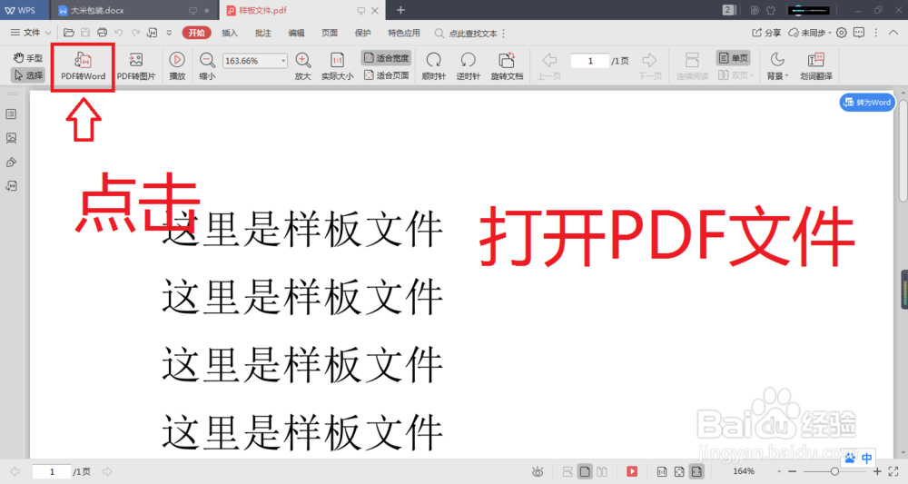Viewport: 908px width, 484px height.
Task: Add a new tab with plus button
Action: (400, 10)
